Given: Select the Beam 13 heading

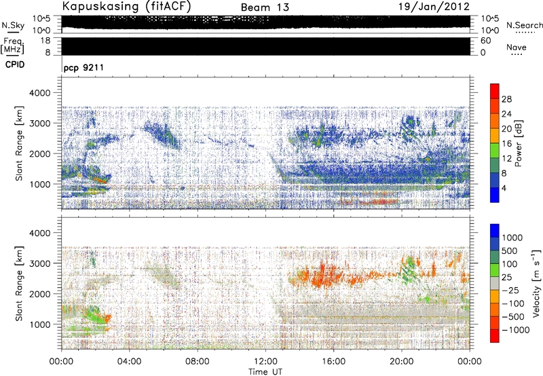Looking at the screenshot, I should point(265,7).
